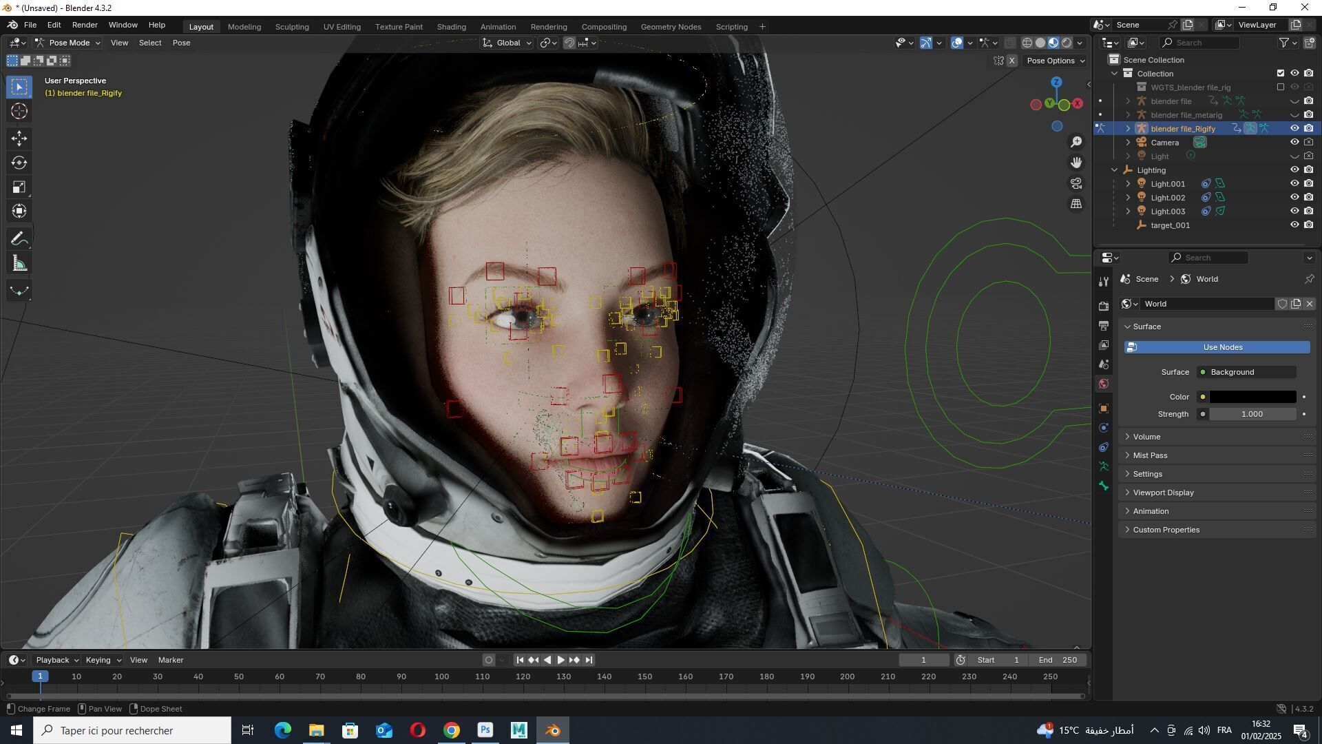Activate the Select Box tool
The height and width of the screenshot is (744, 1322).
[x=19, y=87]
